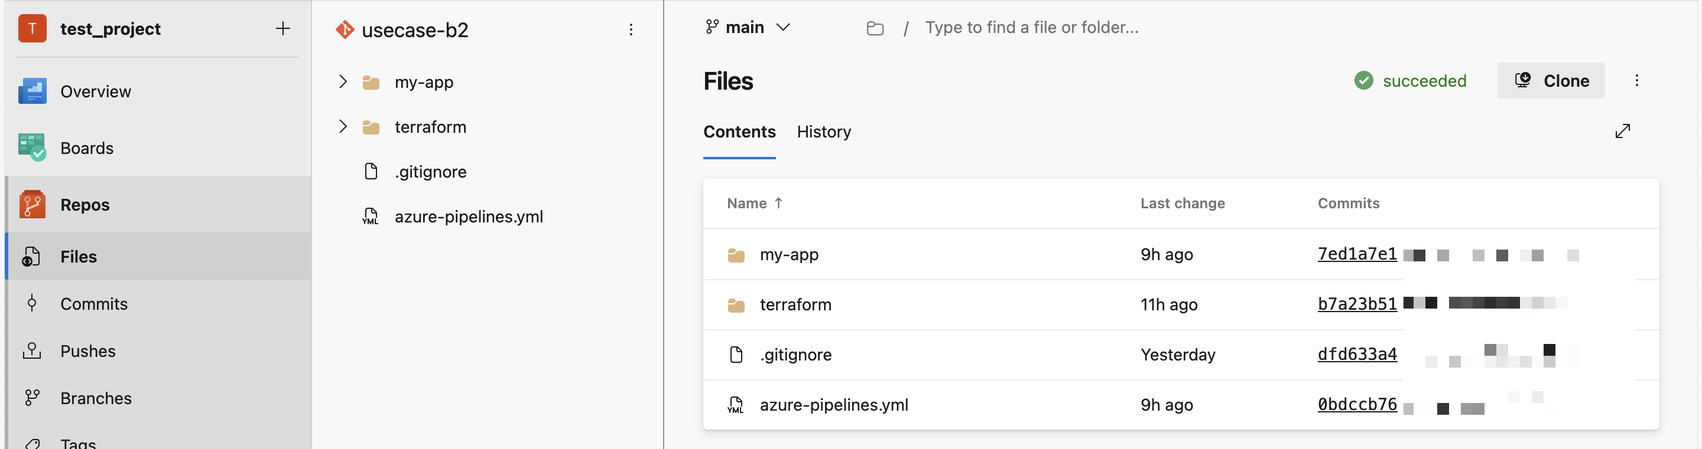Screen dimensions: 1702x449
Task: Expand the my-app folder in tree
Action: 342,82
